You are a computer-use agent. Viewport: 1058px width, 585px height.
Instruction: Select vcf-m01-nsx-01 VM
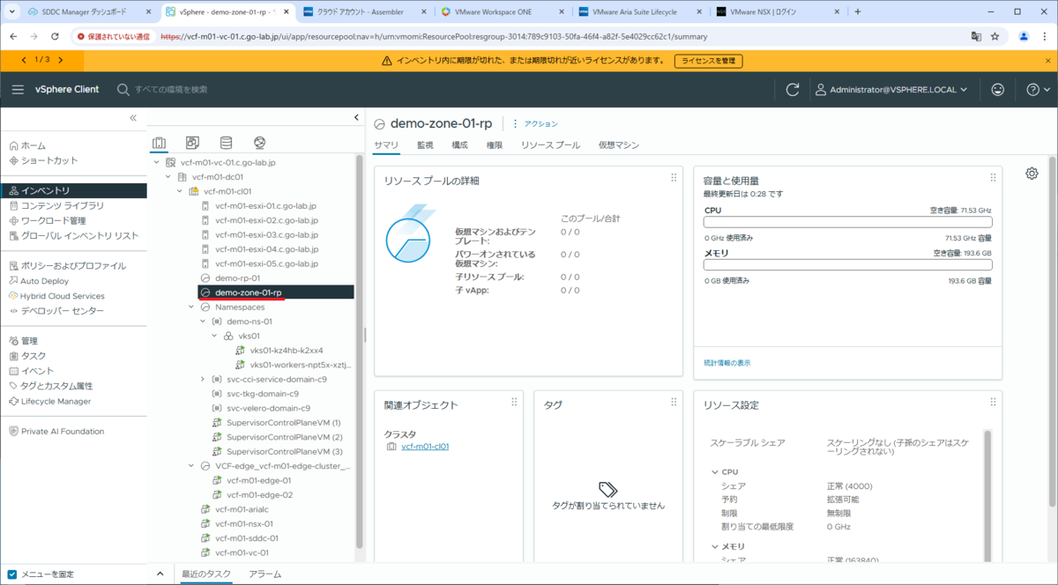click(x=243, y=524)
